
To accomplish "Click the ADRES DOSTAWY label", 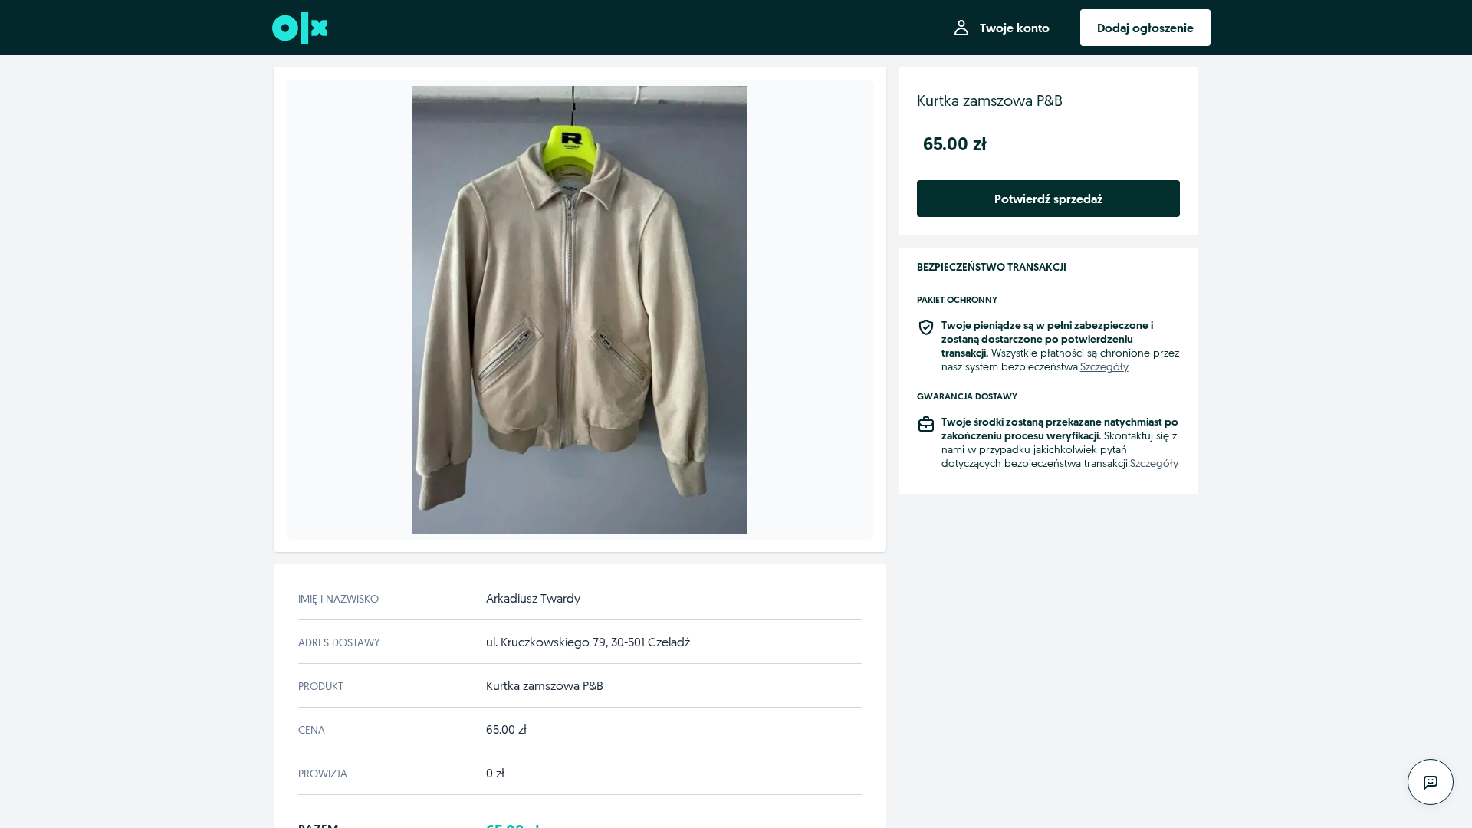I will coord(339,642).
